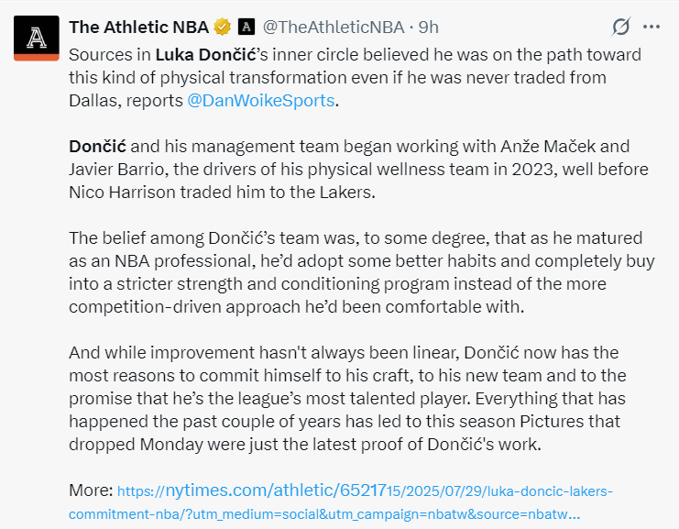Click paragraph starting "The belief among"
The height and width of the screenshot is (529, 679).
[362, 260]
